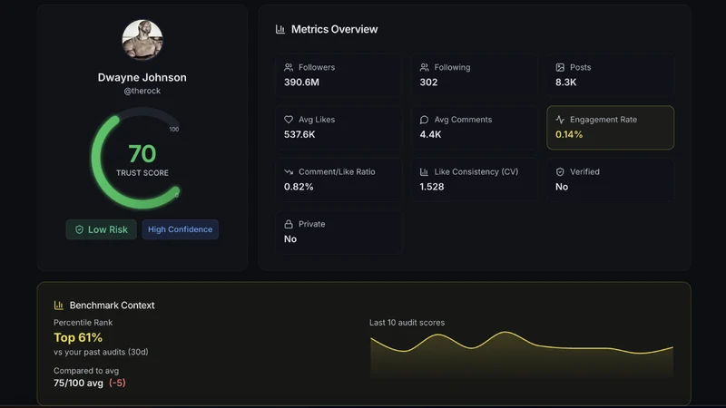Click the Like Consistency value 1.528
The image size is (726, 408).
(432, 187)
